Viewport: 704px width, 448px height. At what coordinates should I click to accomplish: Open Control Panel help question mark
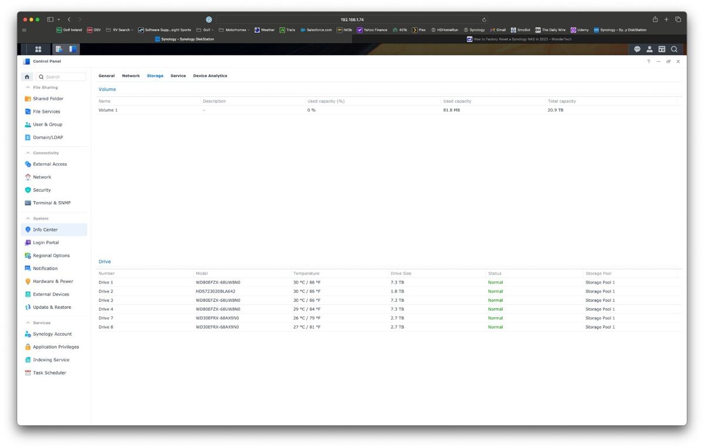coord(648,61)
